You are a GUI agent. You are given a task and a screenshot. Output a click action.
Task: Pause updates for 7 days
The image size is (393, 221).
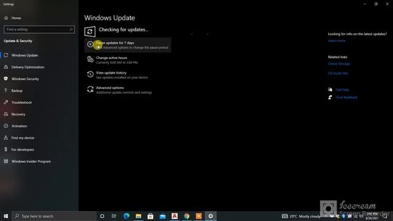(128, 45)
